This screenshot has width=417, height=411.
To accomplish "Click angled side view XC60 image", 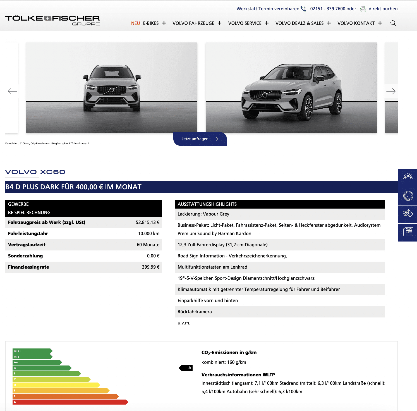I will coord(291,88).
